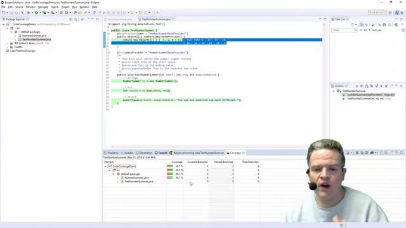Open the Help menu

(95, 7)
